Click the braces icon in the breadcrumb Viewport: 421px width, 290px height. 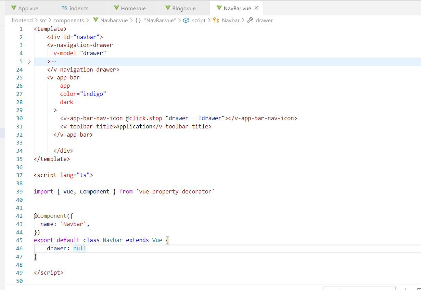tap(138, 20)
